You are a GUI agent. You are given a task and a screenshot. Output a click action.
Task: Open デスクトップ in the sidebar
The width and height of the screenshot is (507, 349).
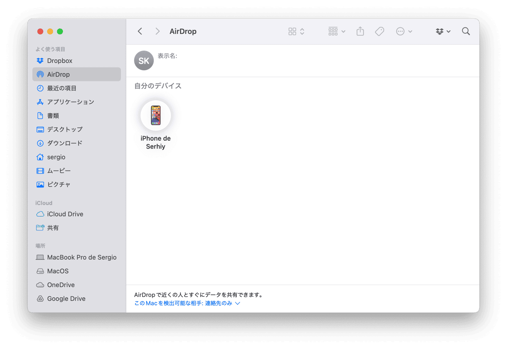(x=77, y=129)
